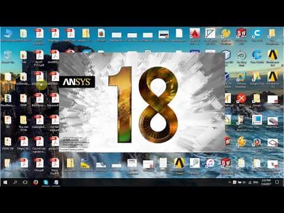Open the Chrome HTML document icon
Image resolution: width=284 pixels, height=213 pixels.
(101, 33)
